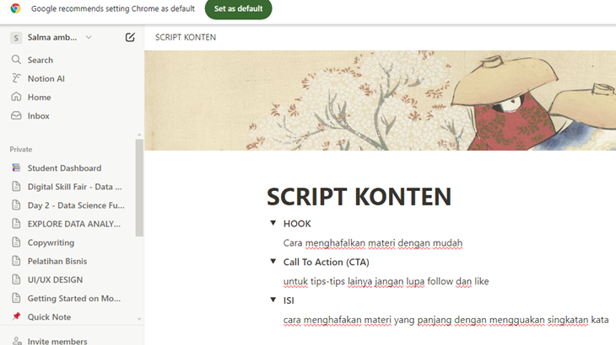The height and width of the screenshot is (345, 616).
Task: Create a new page with compose icon
Action: pos(130,37)
